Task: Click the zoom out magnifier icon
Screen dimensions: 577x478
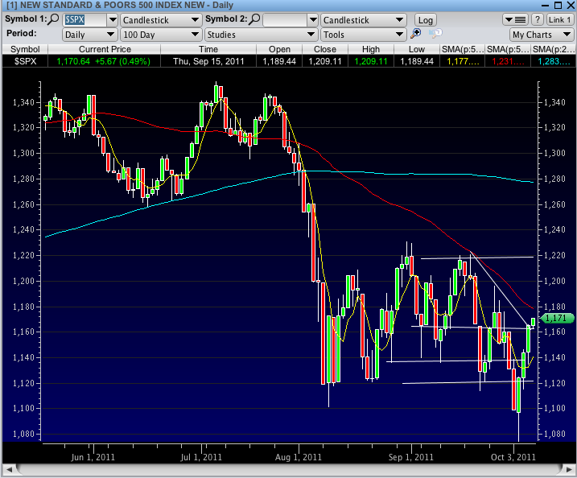Action: 435,34
